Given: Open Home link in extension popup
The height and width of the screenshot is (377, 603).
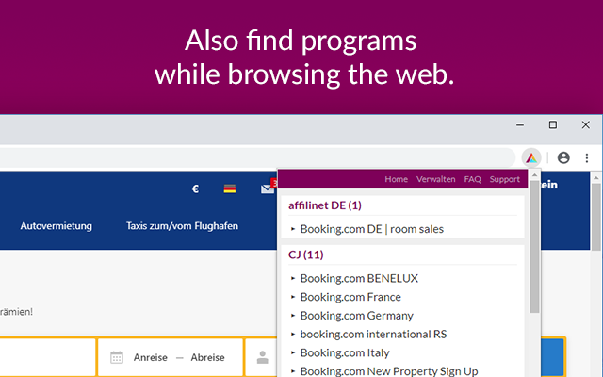Looking at the screenshot, I should 396,179.
